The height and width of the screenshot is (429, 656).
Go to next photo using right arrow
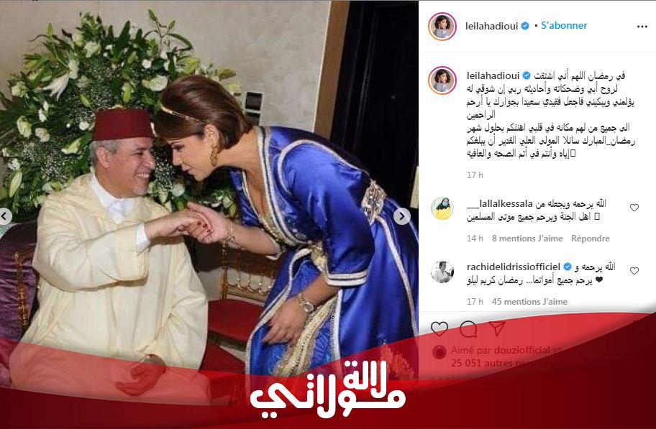coord(401,216)
